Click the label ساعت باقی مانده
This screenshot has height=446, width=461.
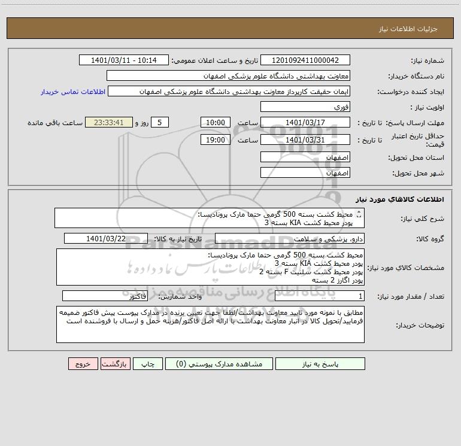point(55,123)
